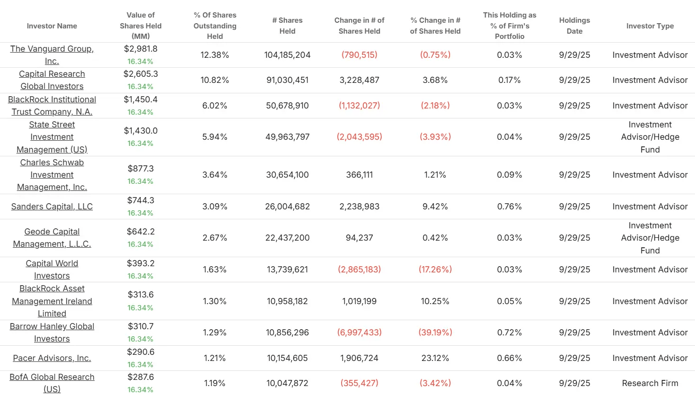Viewport: 695px width, 396px height.
Task: Open Capital Research Global Investors link
Action: tap(52, 80)
